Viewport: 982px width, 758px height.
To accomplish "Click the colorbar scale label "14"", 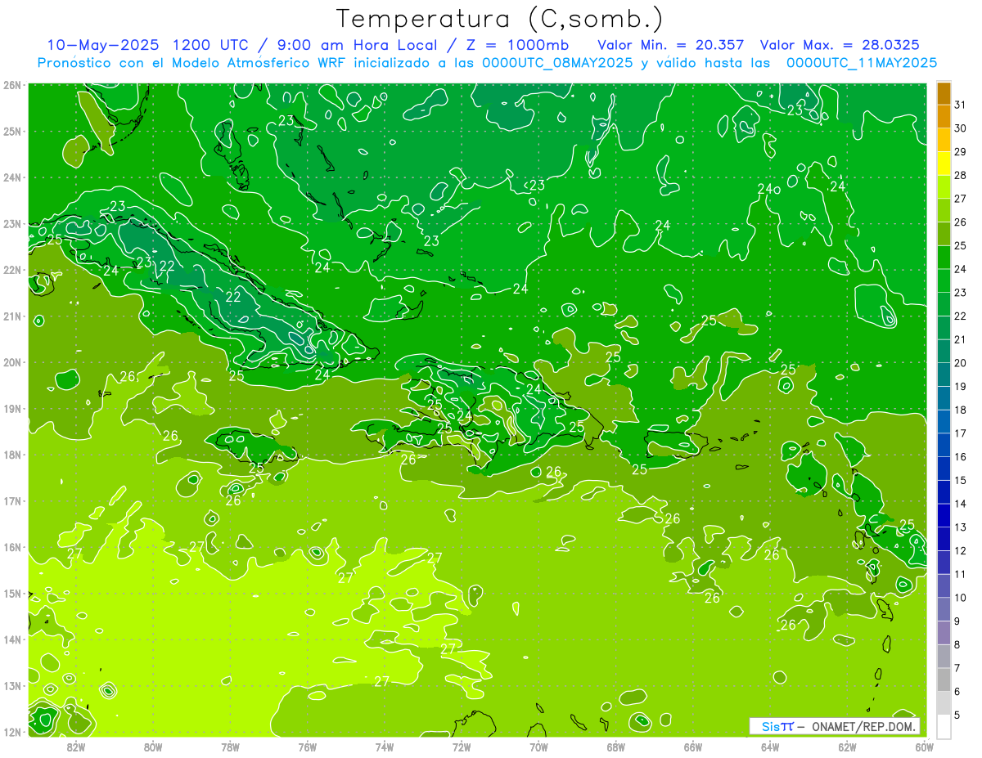I will coord(960,504).
